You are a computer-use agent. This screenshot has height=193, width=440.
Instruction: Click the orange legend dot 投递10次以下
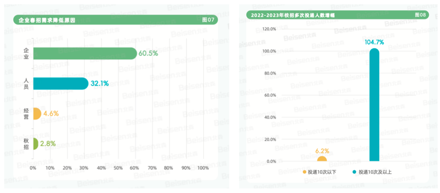(305, 172)
